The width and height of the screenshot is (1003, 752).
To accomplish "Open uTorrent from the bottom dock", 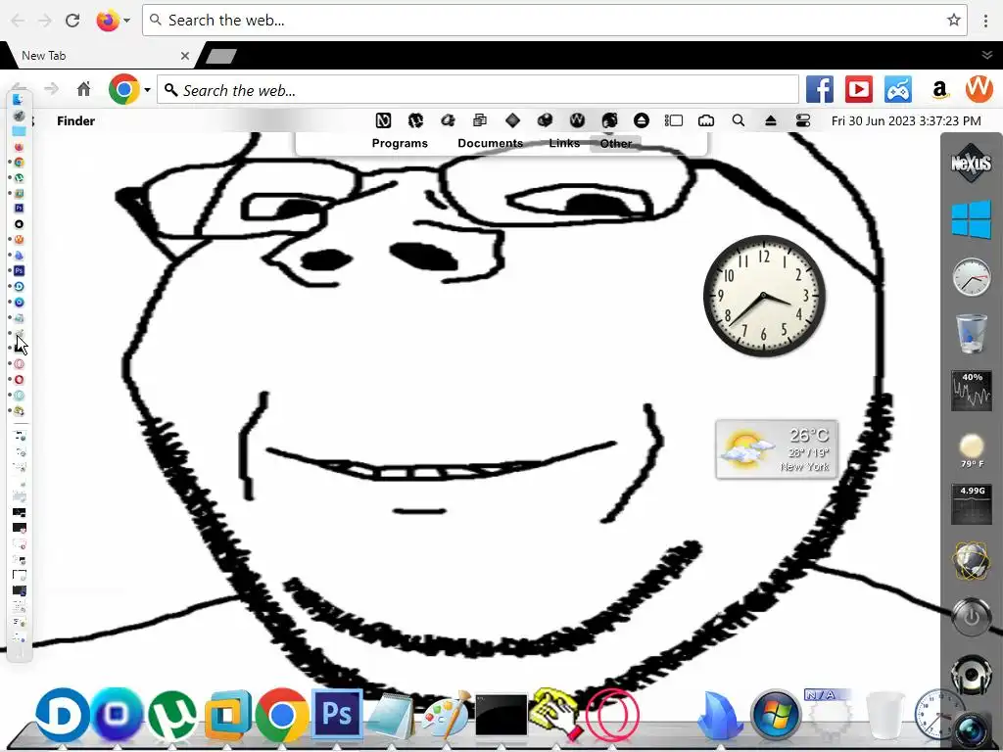I will pyautogui.click(x=172, y=714).
